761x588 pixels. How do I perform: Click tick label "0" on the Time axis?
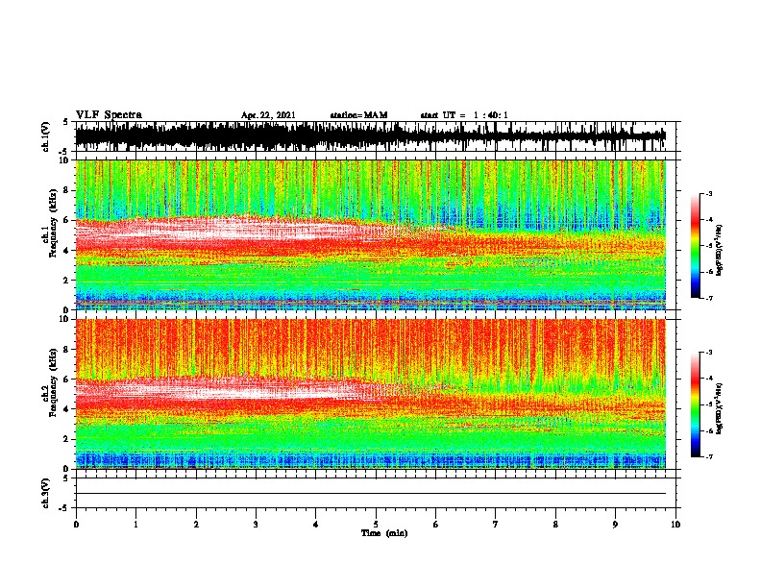pos(76,525)
